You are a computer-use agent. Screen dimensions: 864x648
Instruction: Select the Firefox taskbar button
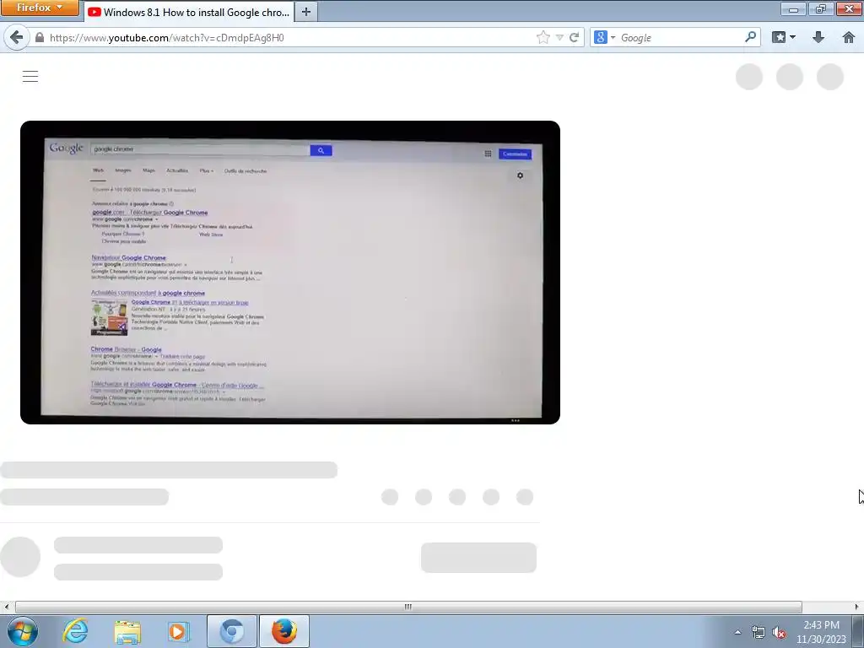283,631
